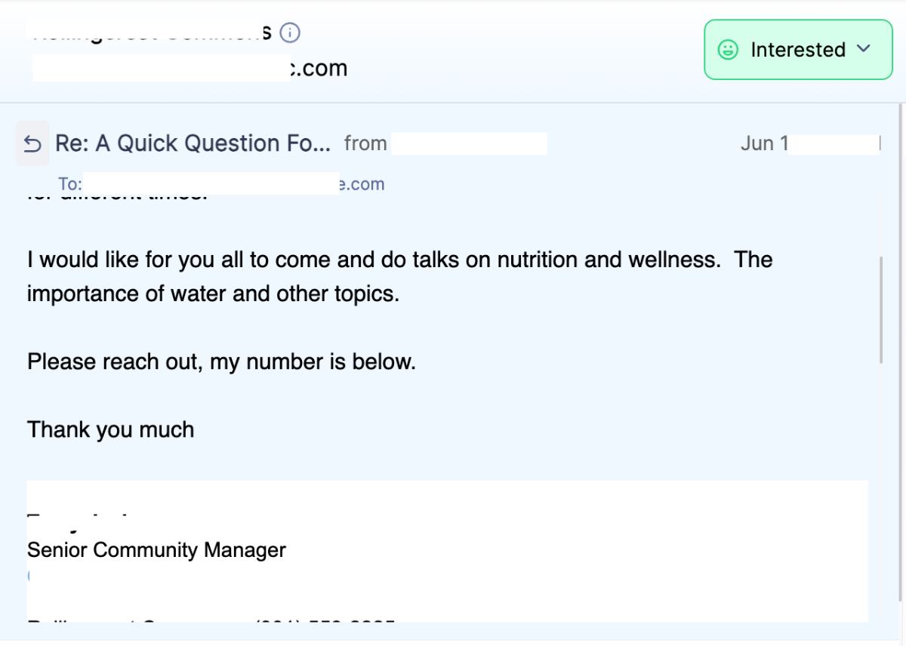906x646 pixels.
Task: Open the Interested status dropdown
Action: click(798, 50)
